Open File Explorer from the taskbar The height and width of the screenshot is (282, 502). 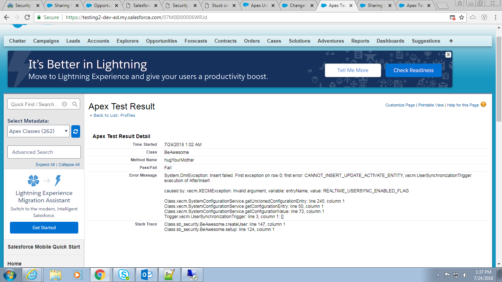(x=56, y=275)
